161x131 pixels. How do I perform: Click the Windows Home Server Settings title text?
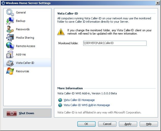pos(28,3)
